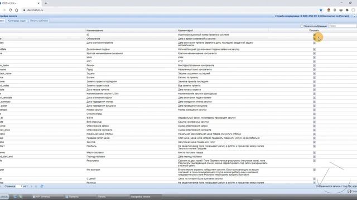Toggle Показать checkbox for Краткое наименование заказчика row

(314, 53)
